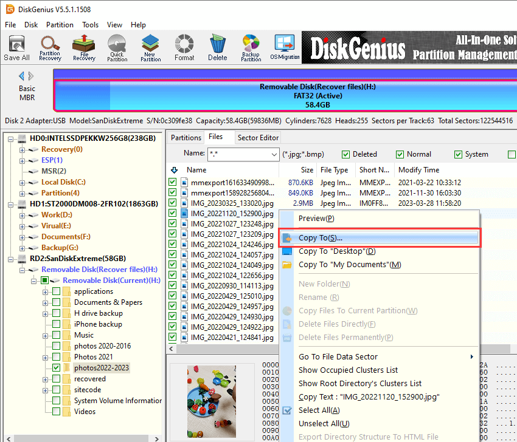Select the Removable Disk(Current)(H:) tree item
This screenshot has width=517, height=442.
pyautogui.click(x=111, y=280)
